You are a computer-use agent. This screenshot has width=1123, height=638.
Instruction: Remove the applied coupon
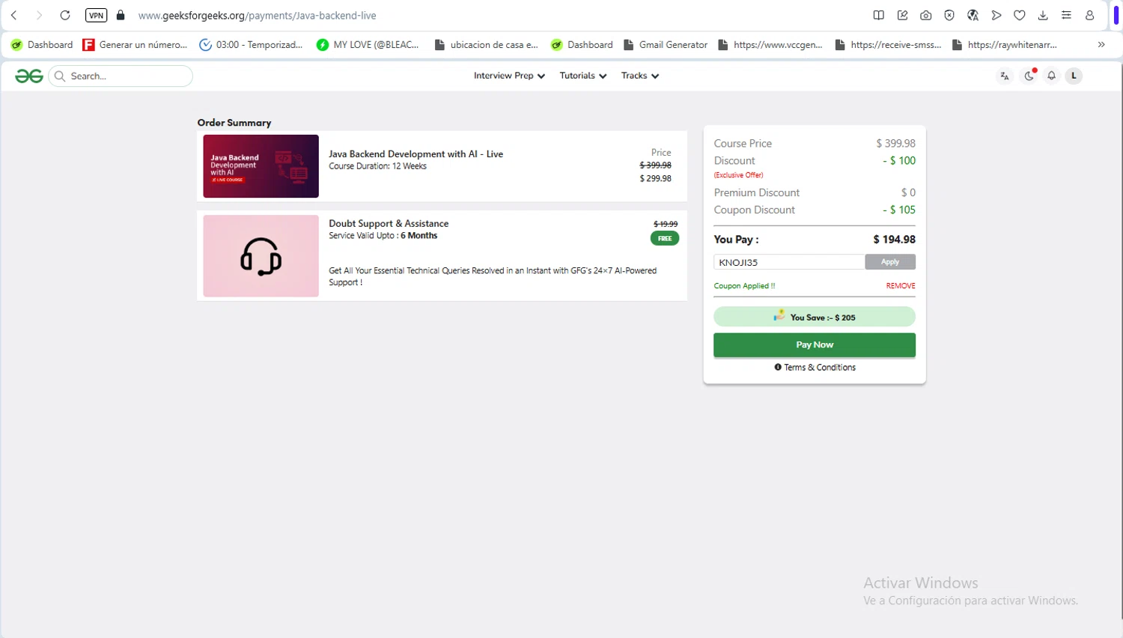(x=901, y=286)
